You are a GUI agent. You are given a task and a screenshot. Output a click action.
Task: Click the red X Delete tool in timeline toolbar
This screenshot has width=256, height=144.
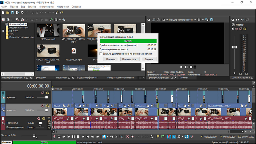127,137
